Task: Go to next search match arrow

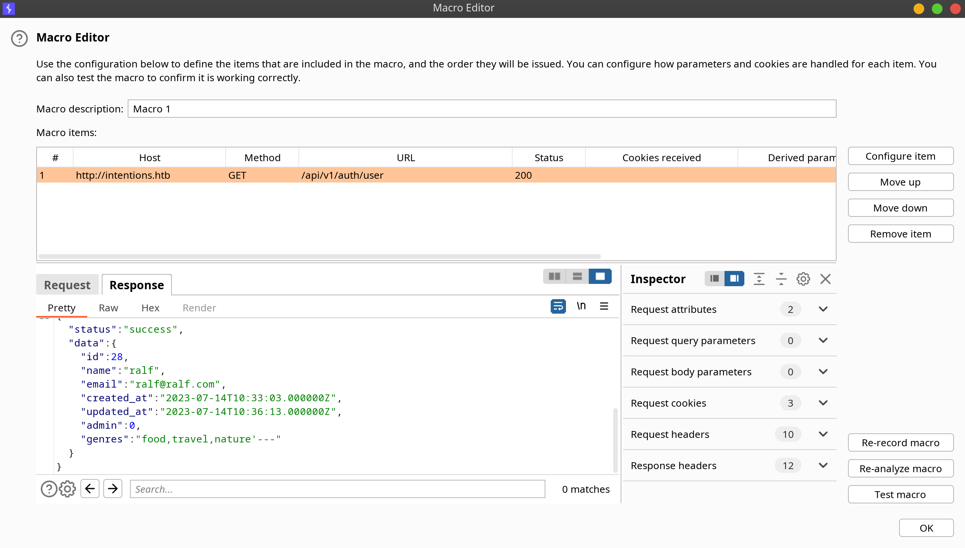Action: tap(113, 489)
